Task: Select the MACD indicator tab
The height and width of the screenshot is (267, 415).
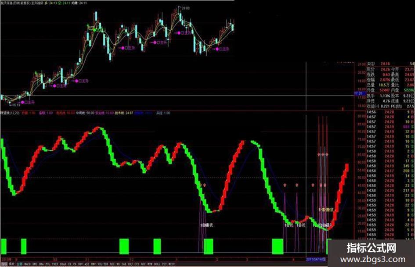Action: (x=28, y=264)
